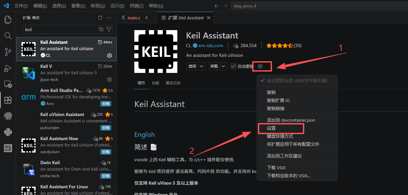
Task: Open the Run and Debug view
Action: 8,68
